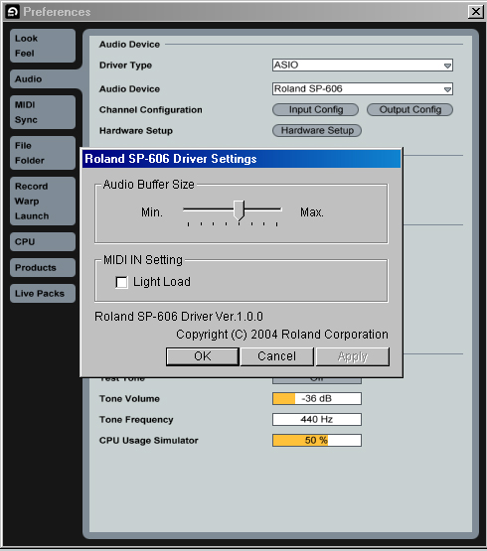Click the Ableton logo icon in title bar
Viewport: 487px width, 551px height.
click(13, 12)
